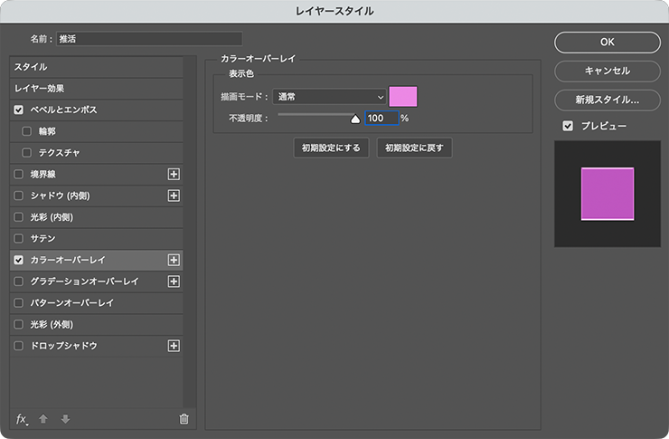
Task: Add another ドロップシャドウ with plus icon
Action: pyautogui.click(x=174, y=346)
